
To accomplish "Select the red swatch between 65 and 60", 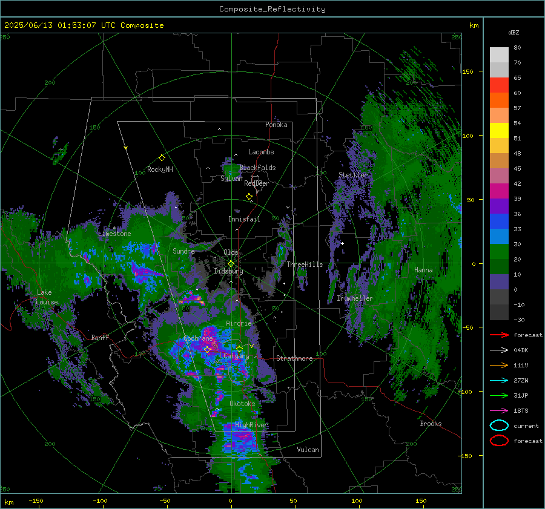I will 499,85.
